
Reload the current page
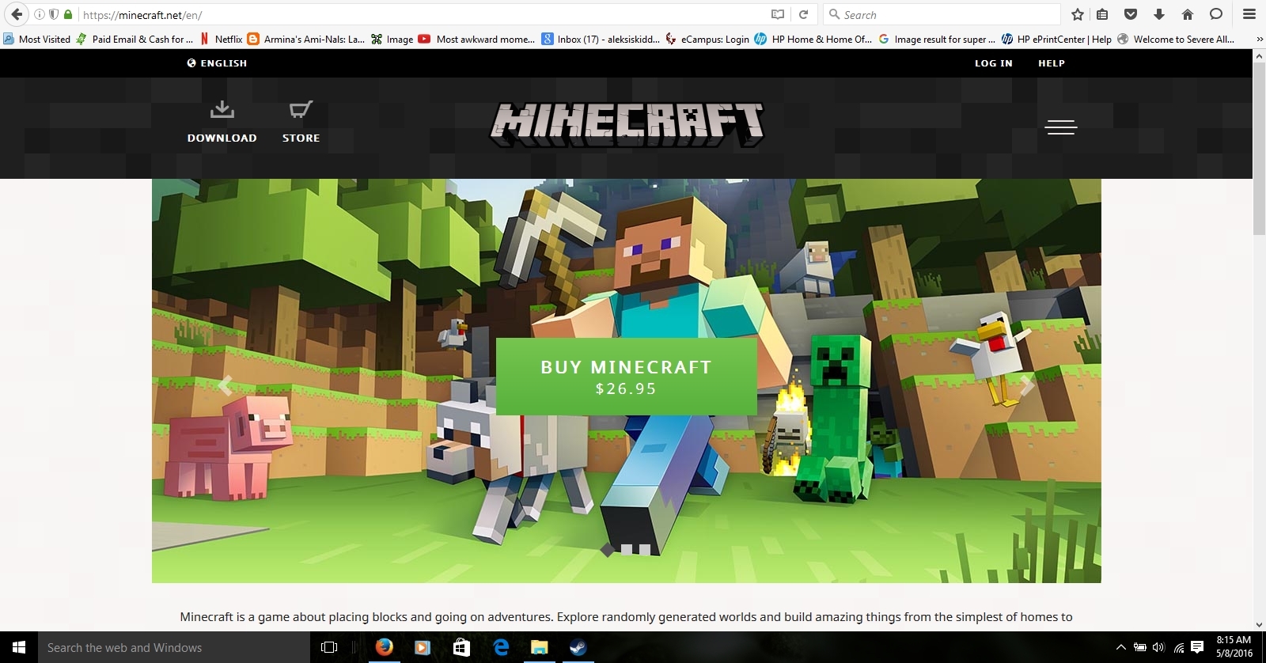tap(803, 14)
